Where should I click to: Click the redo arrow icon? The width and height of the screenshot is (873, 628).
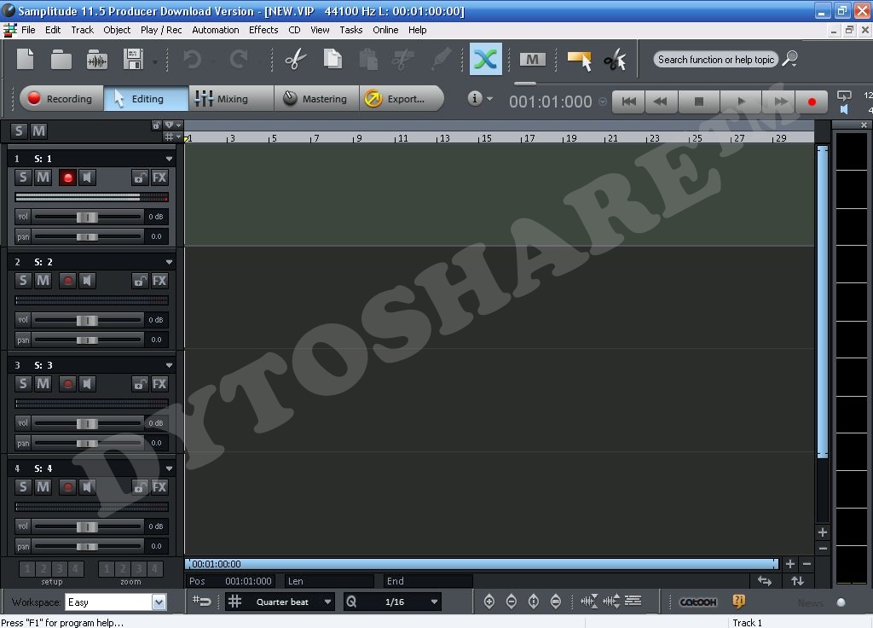tap(239, 59)
